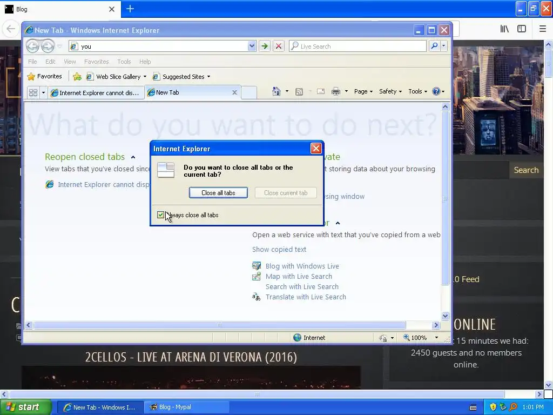This screenshot has width=553, height=415.
Task: Open Web Slice Gallery favorites link
Action: [117, 77]
